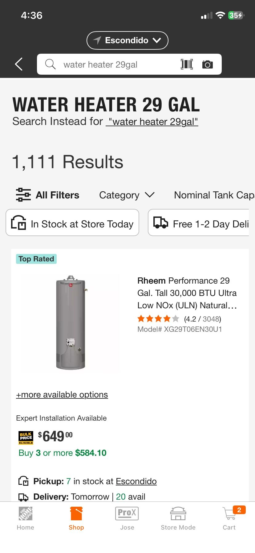Viewport: 255px width, 553px height.
Task: Open Escondido store location dropdown
Action: [x=127, y=40]
